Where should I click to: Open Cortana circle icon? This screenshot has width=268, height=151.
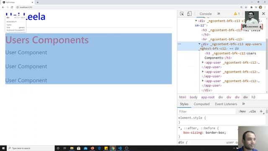58,148
